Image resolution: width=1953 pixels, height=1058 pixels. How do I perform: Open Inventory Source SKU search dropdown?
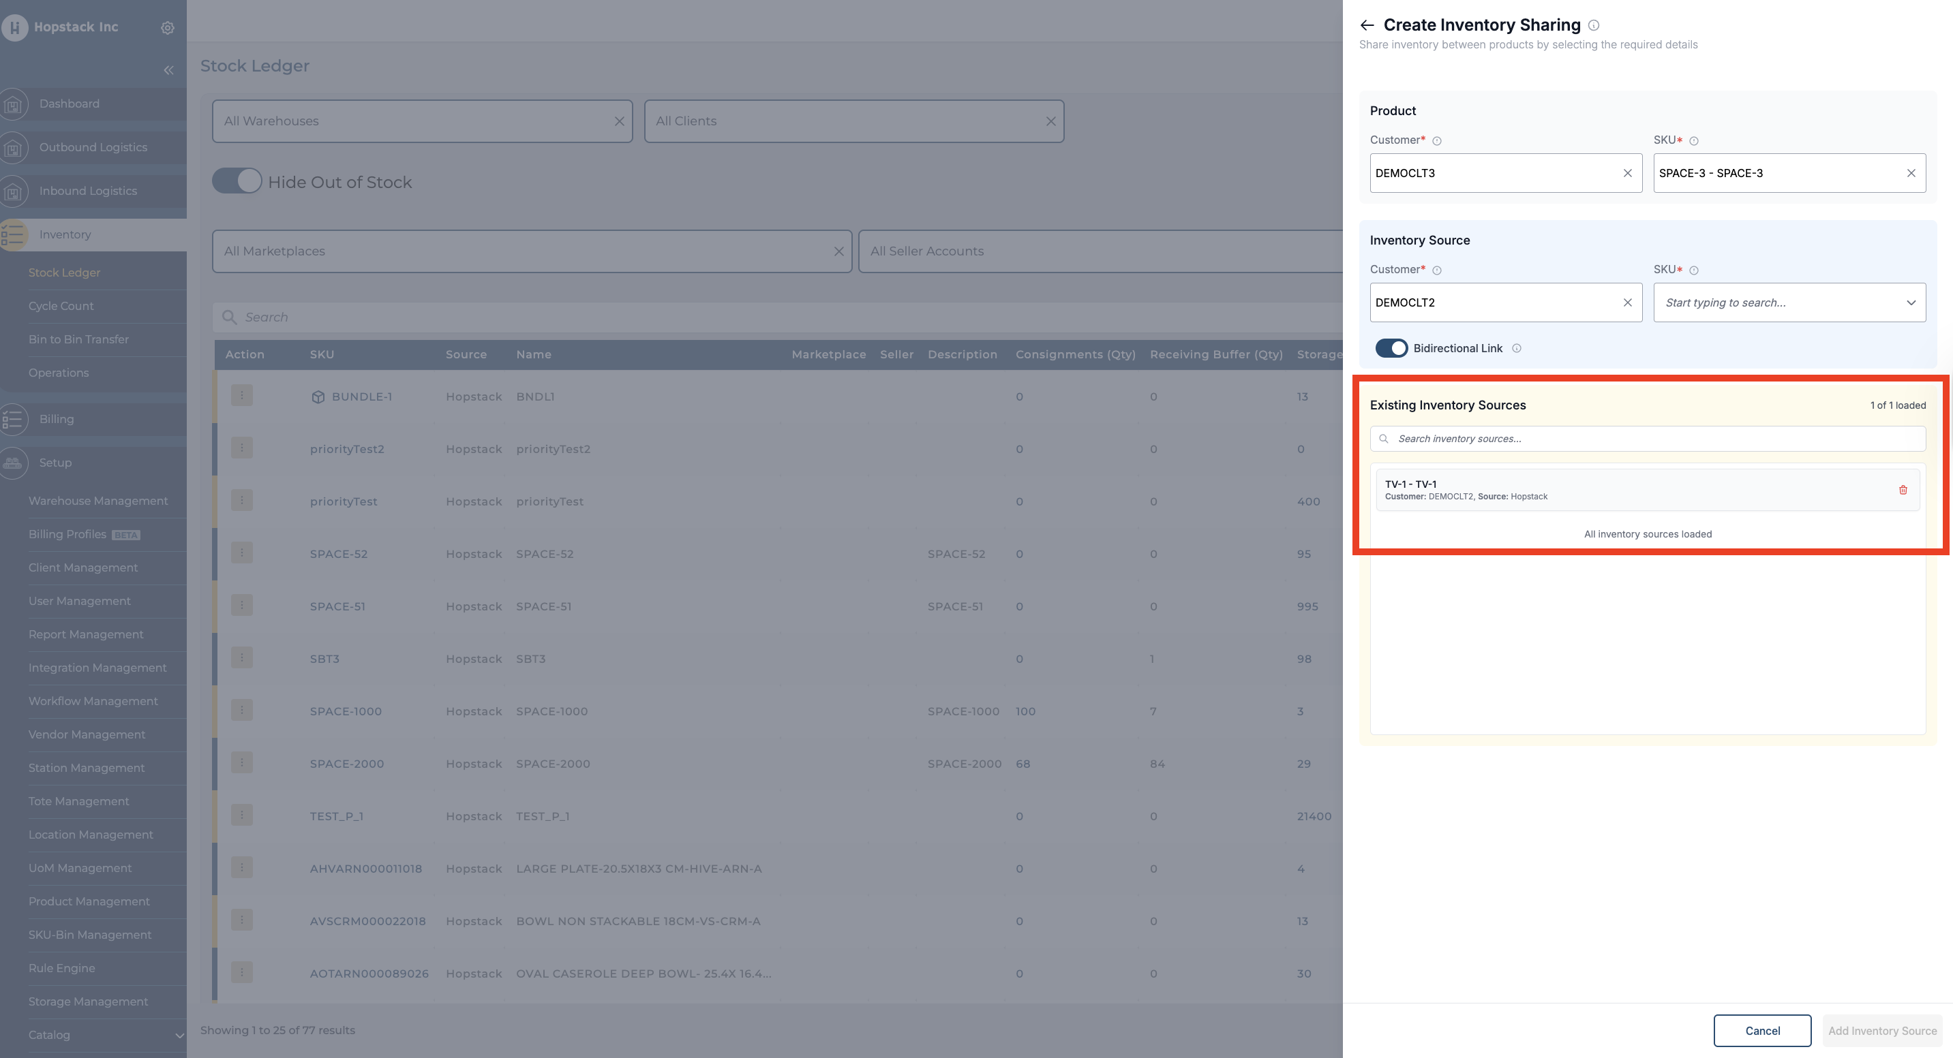[1789, 302]
